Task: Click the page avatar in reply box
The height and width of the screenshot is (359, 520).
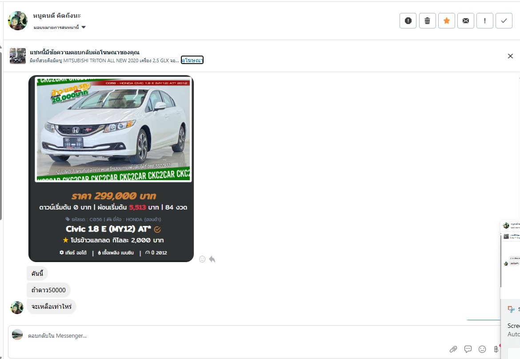Action: click(17, 335)
